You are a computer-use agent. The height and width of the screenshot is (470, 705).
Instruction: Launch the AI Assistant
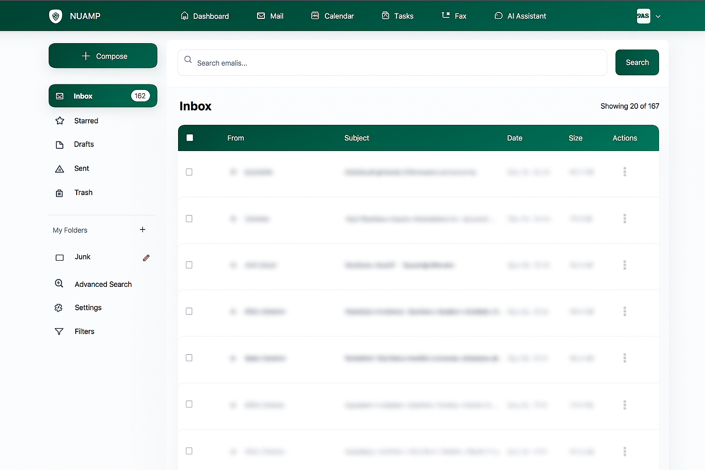pos(520,16)
